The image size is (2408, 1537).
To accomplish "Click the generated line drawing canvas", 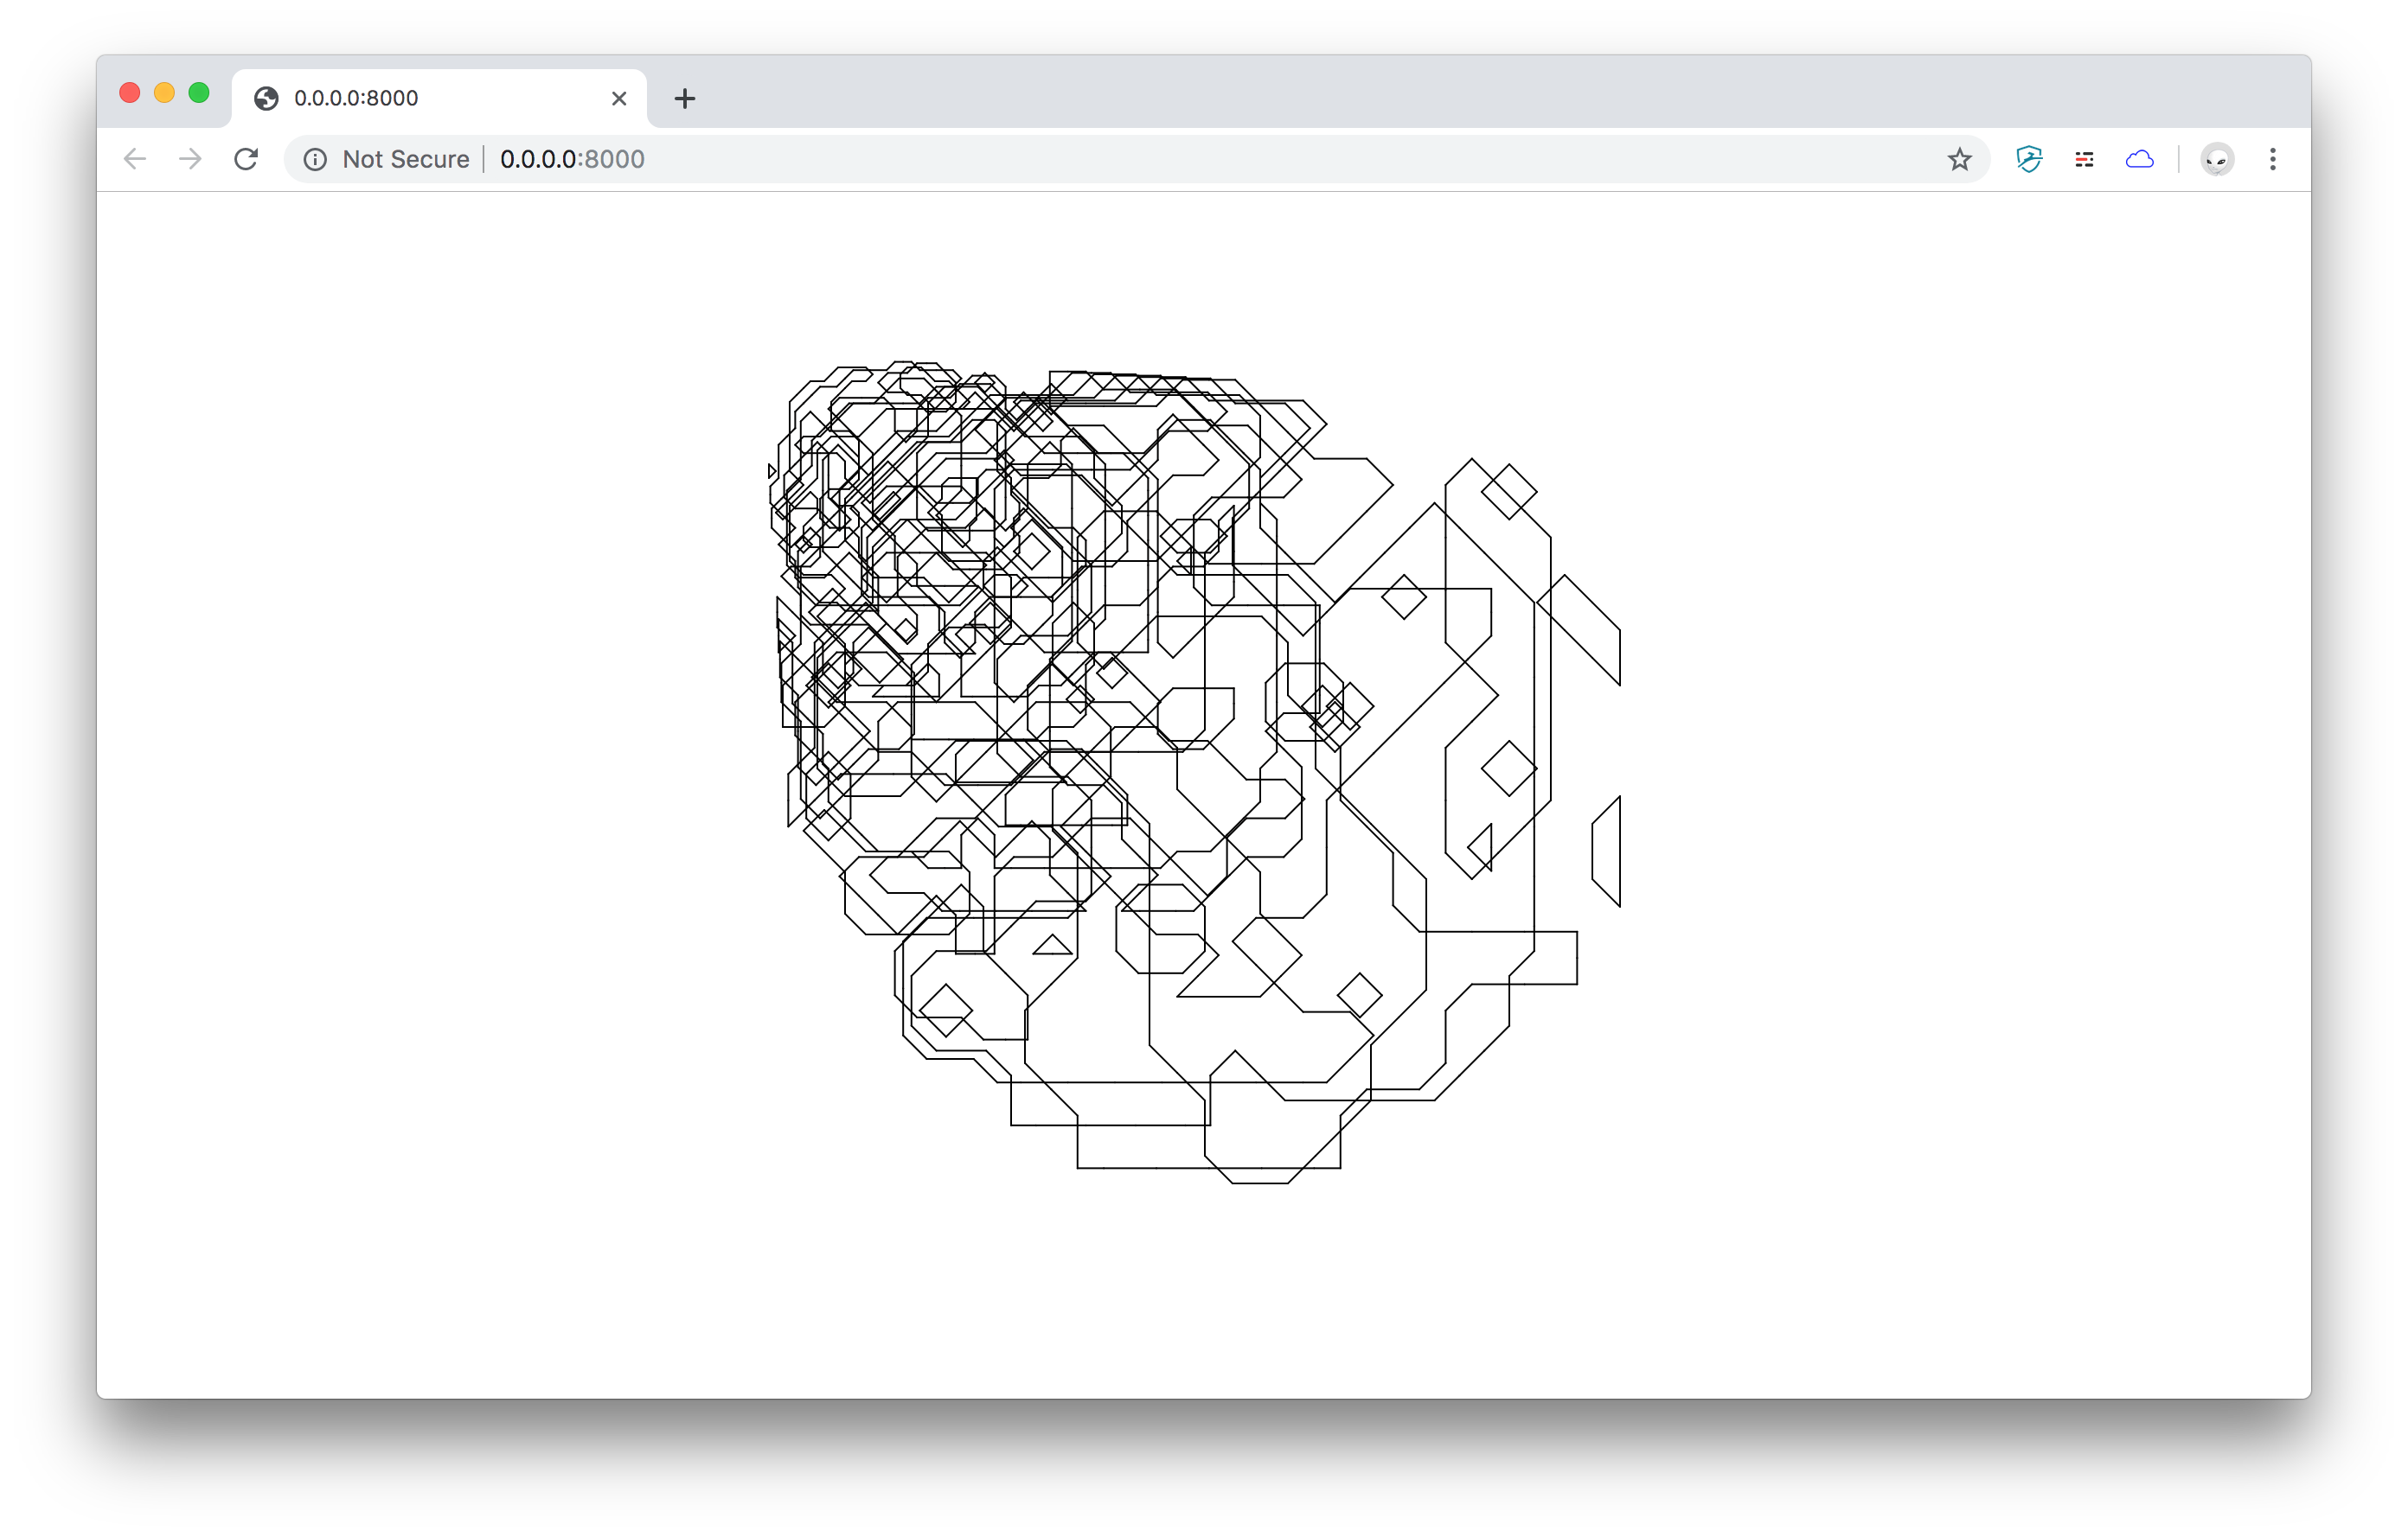I will (x=1195, y=773).
